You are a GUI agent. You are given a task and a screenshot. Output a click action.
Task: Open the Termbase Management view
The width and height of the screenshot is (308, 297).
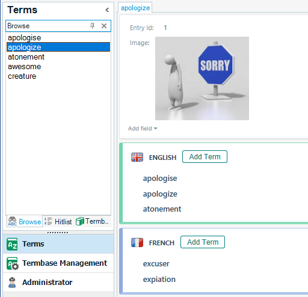58,263
